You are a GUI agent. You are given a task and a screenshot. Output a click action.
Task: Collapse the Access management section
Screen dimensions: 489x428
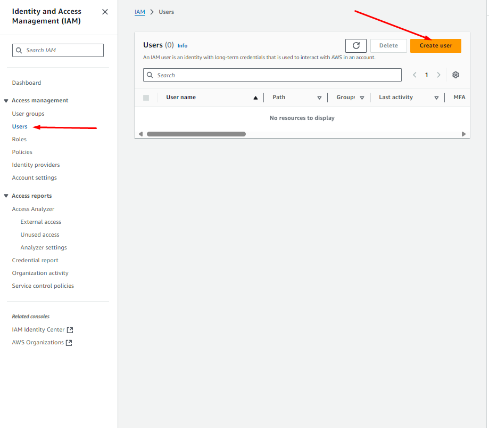pyautogui.click(x=6, y=101)
